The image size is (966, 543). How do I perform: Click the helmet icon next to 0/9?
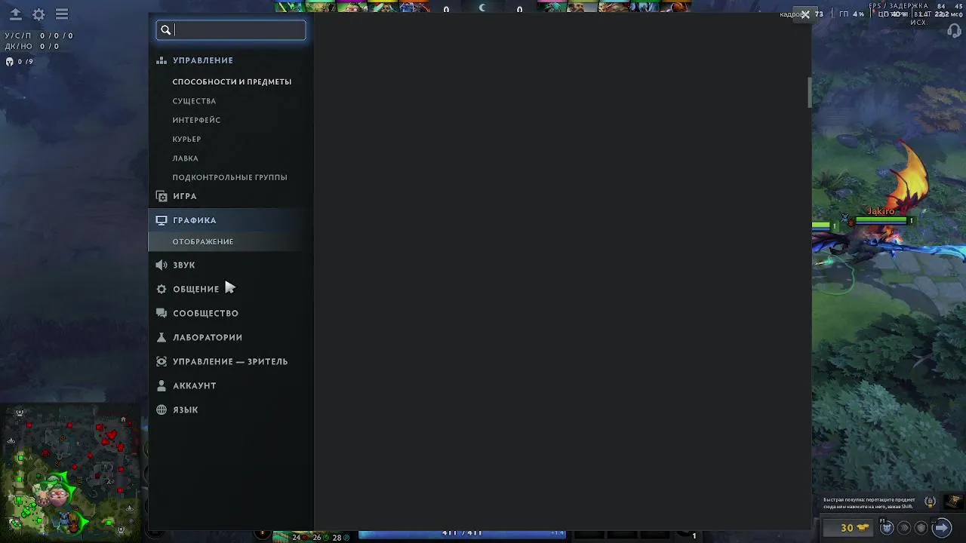[10, 62]
